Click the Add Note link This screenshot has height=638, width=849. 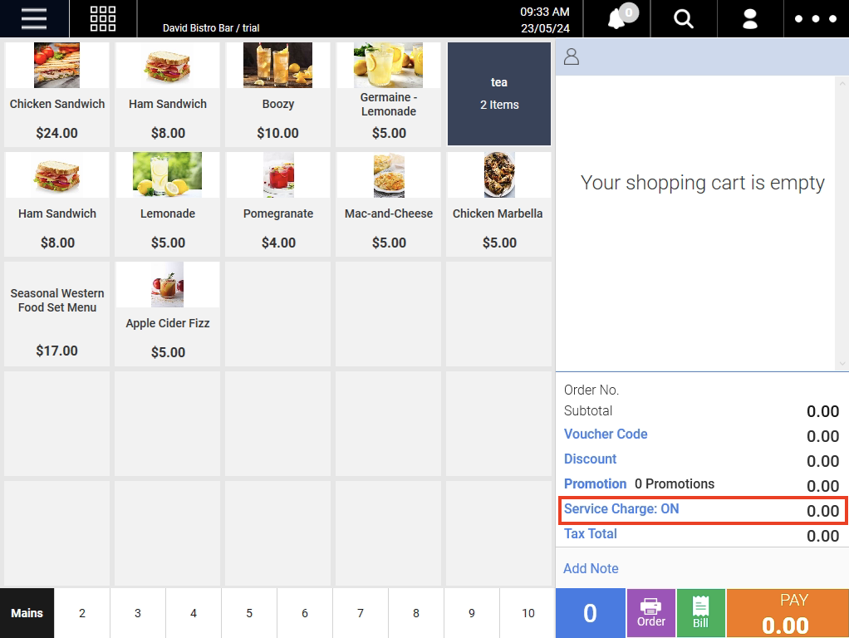point(591,569)
